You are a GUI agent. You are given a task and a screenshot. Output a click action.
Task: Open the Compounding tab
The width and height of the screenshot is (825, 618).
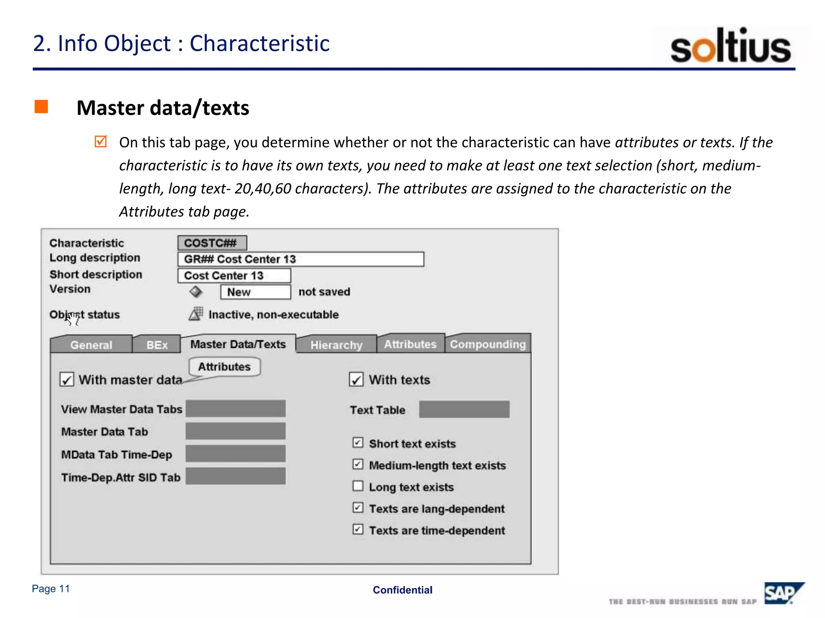tap(487, 344)
